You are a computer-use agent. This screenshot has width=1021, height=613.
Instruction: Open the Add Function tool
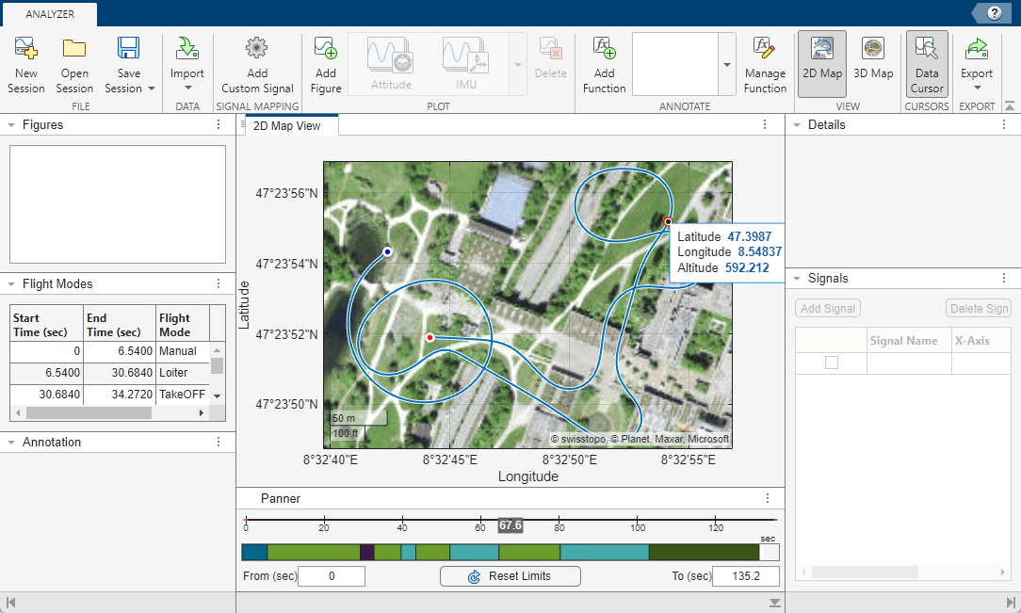tap(604, 64)
